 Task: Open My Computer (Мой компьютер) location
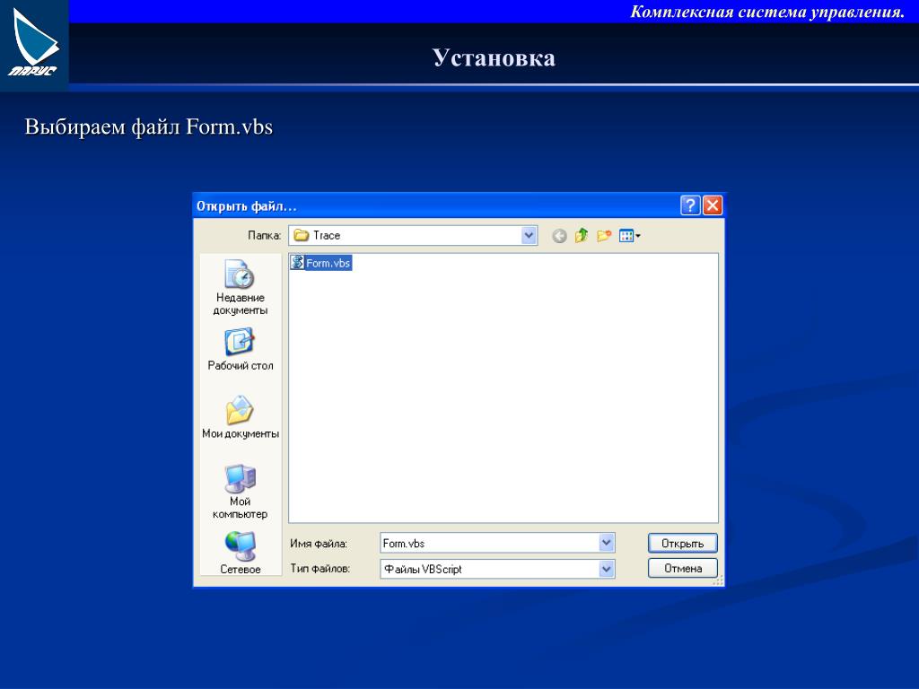[x=241, y=491]
